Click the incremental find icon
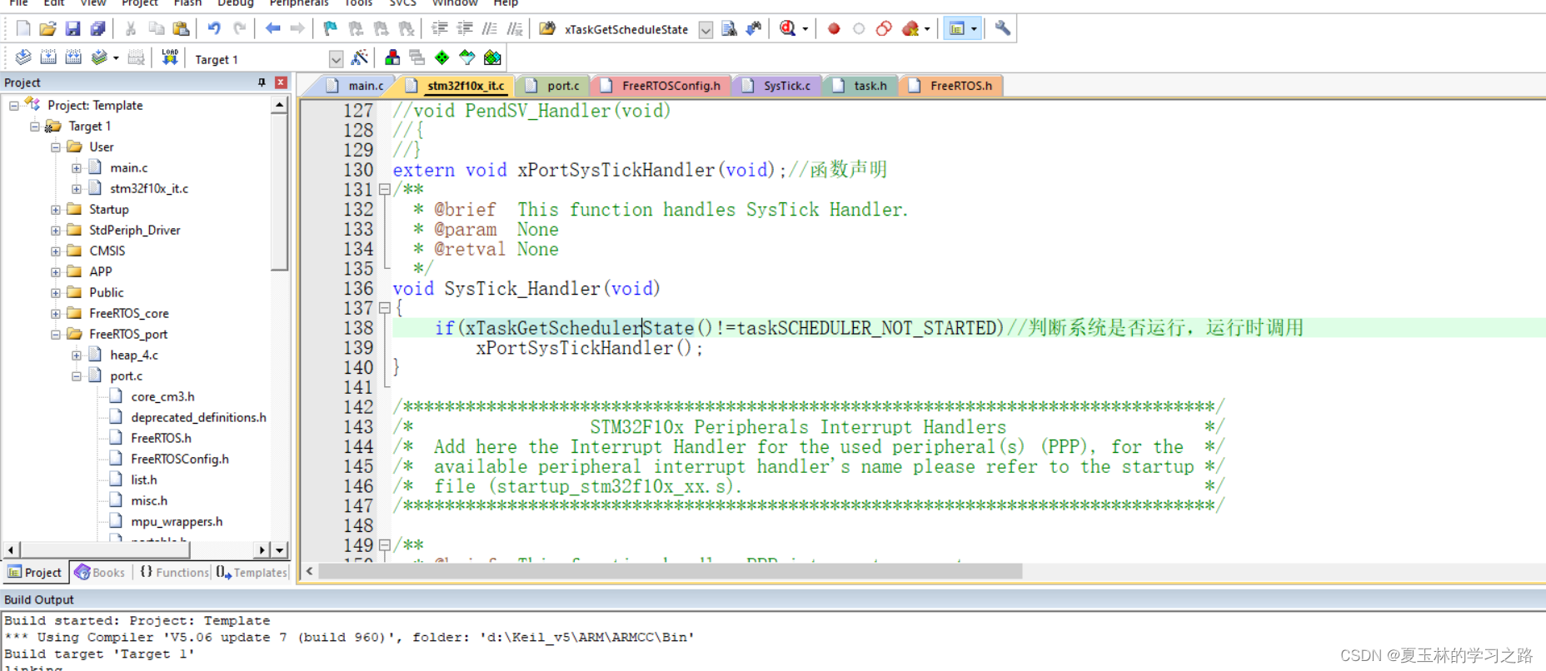The height and width of the screenshot is (671, 1546). click(x=754, y=29)
